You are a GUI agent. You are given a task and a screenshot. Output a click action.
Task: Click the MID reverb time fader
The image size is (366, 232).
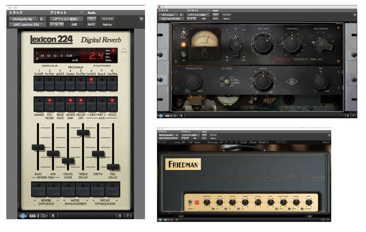point(53,153)
